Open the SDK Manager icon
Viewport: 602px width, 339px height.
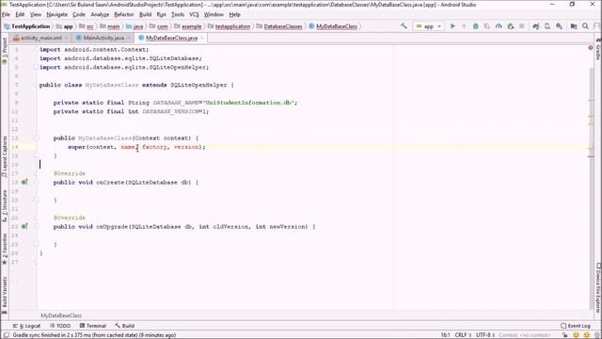[560, 26]
